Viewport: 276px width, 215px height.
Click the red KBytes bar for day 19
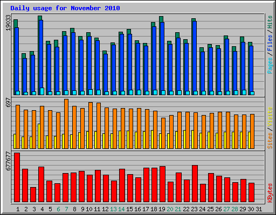click(163, 184)
